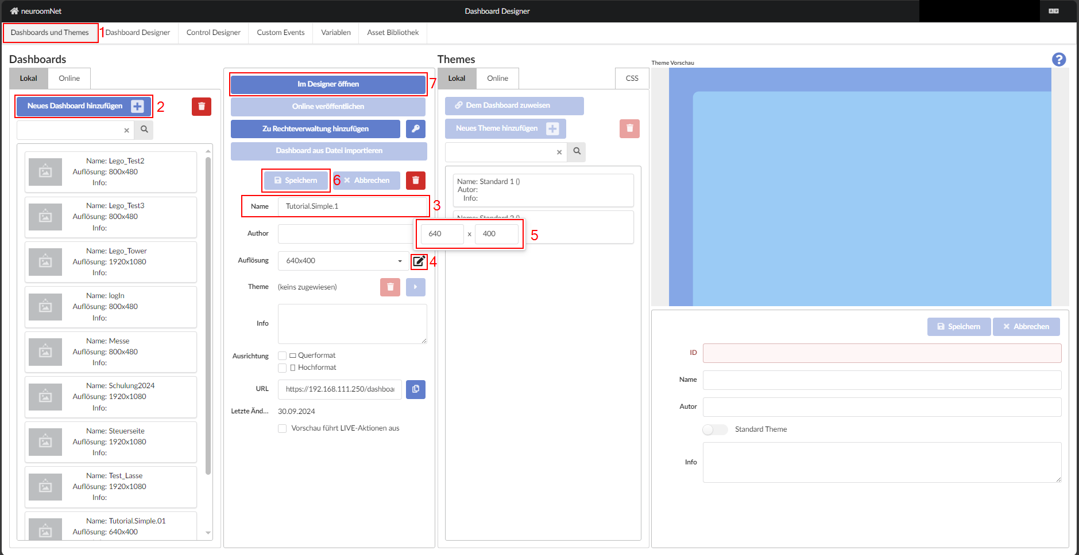Click the dashboard search magnifier icon
1079x555 pixels.
point(144,130)
